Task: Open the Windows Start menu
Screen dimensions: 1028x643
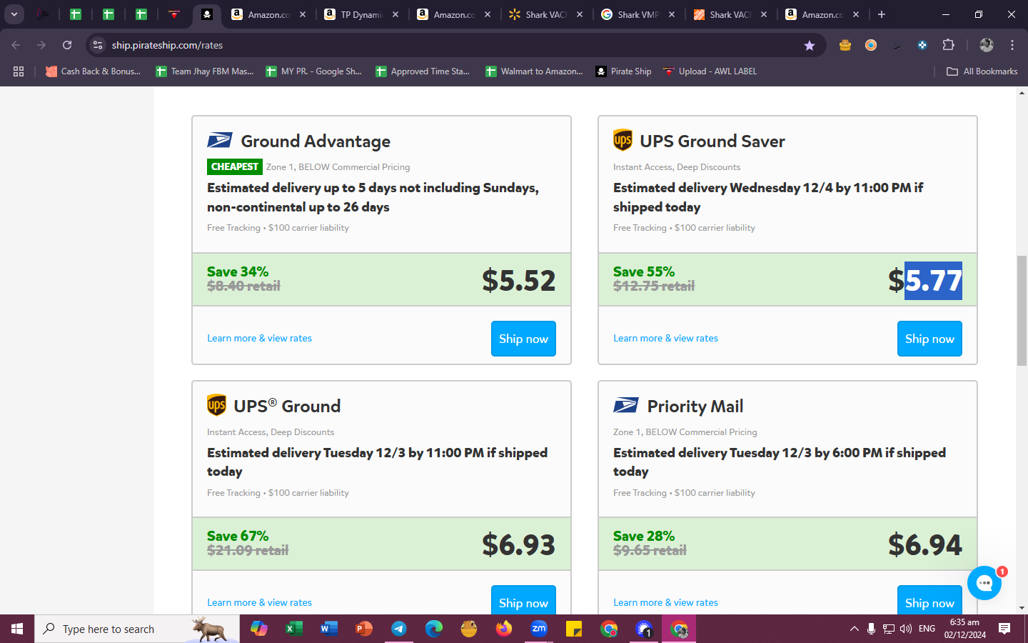Action: (x=17, y=629)
